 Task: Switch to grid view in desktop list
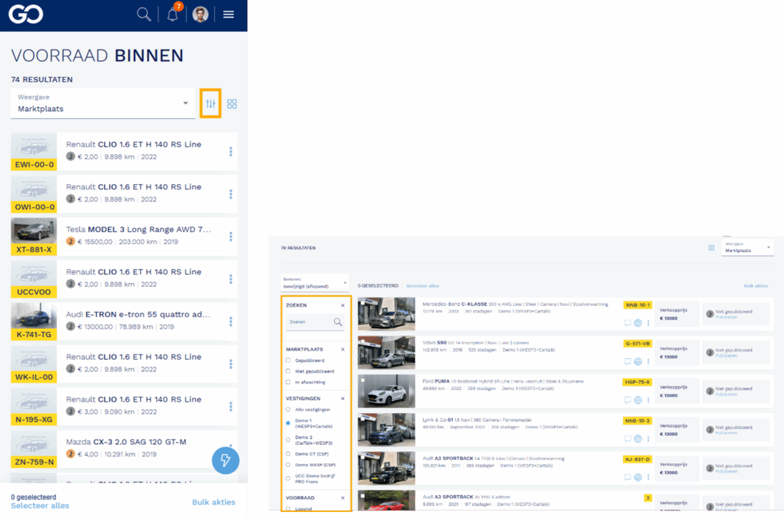click(x=711, y=248)
